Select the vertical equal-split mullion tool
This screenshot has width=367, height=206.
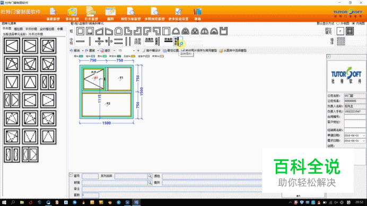(x=109, y=41)
